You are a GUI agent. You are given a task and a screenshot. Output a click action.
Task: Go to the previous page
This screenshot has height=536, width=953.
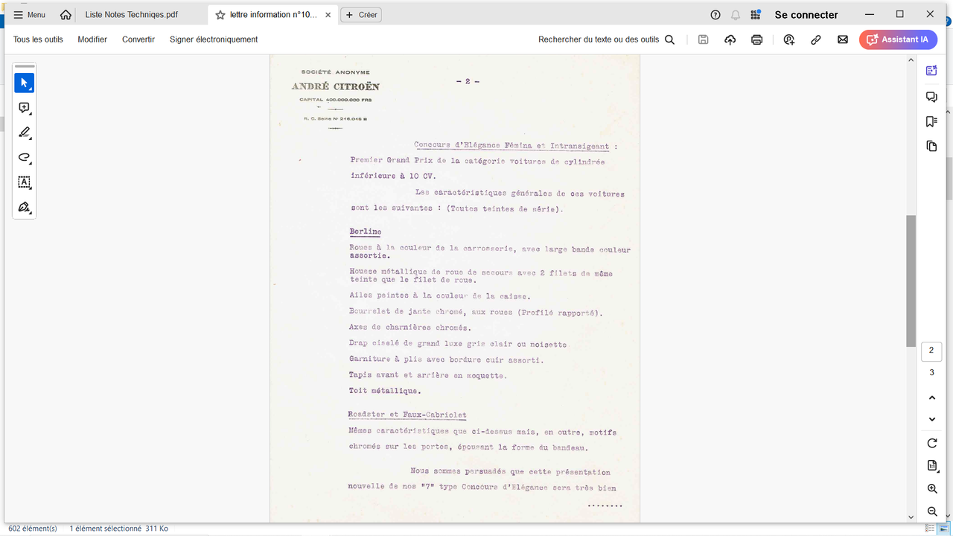pyautogui.click(x=932, y=398)
